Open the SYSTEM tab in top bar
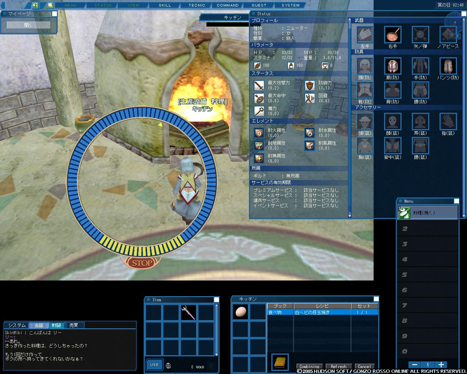The height and width of the screenshot is (374, 467). click(x=291, y=5)
